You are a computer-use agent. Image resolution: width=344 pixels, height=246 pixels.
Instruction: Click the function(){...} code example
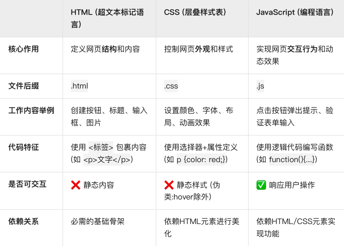point(291,160)
